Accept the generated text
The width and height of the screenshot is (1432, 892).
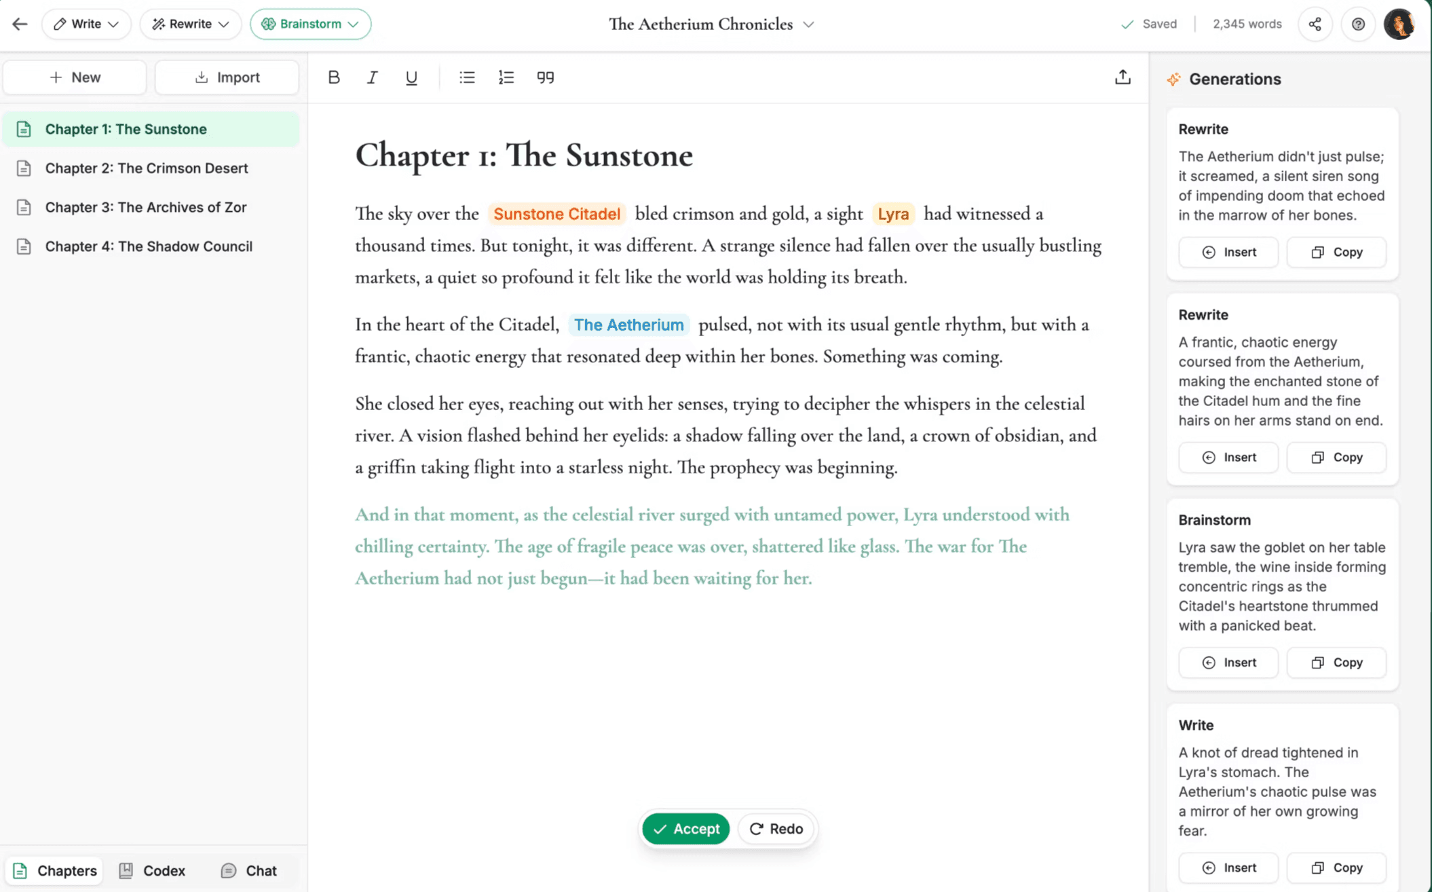[685, 828]
